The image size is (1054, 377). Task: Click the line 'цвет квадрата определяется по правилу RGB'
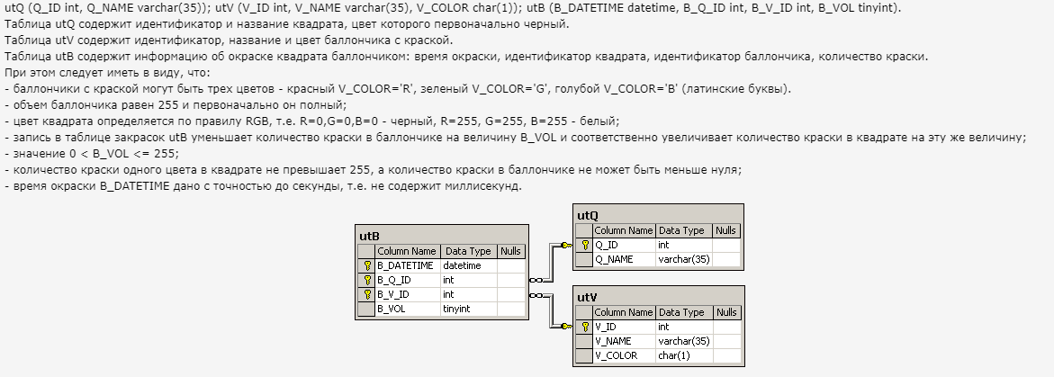tap(312, 121)
